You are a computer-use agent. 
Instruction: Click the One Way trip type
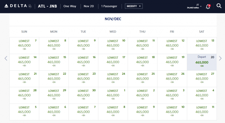(x=70, y=6)
